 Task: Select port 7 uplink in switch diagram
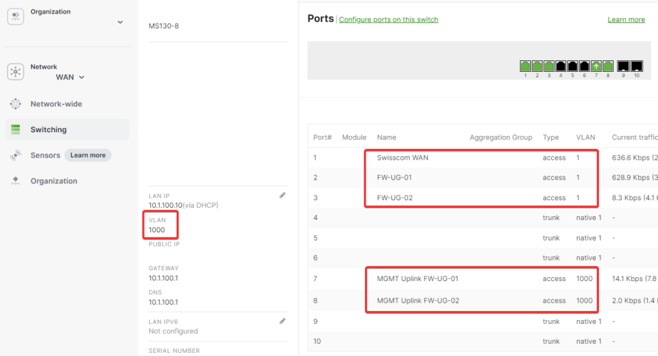(596, 65)
